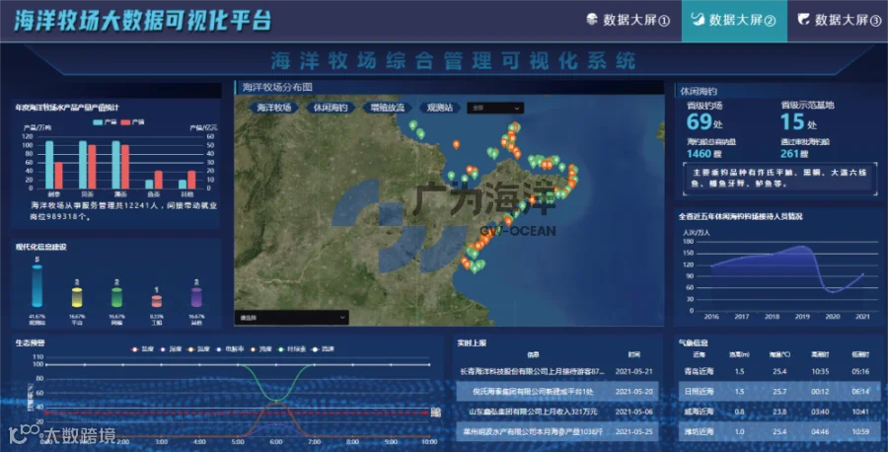Click the 2016 label on the visitors chart

tap(711, 317)
